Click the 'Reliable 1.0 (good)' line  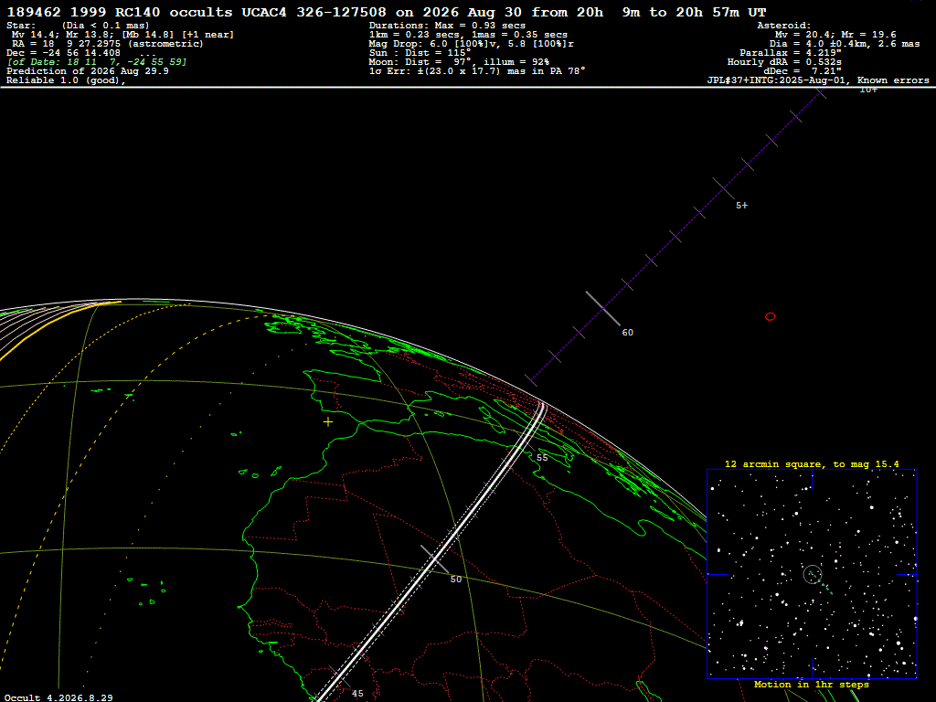66,80
